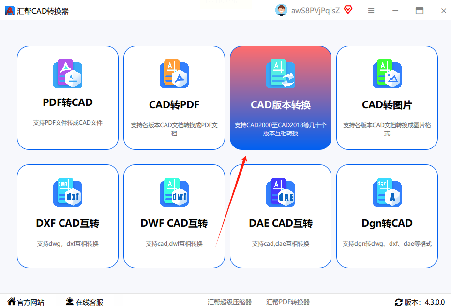
Task: Click the refresh icon beside 版本
Action: pos(399,302)
